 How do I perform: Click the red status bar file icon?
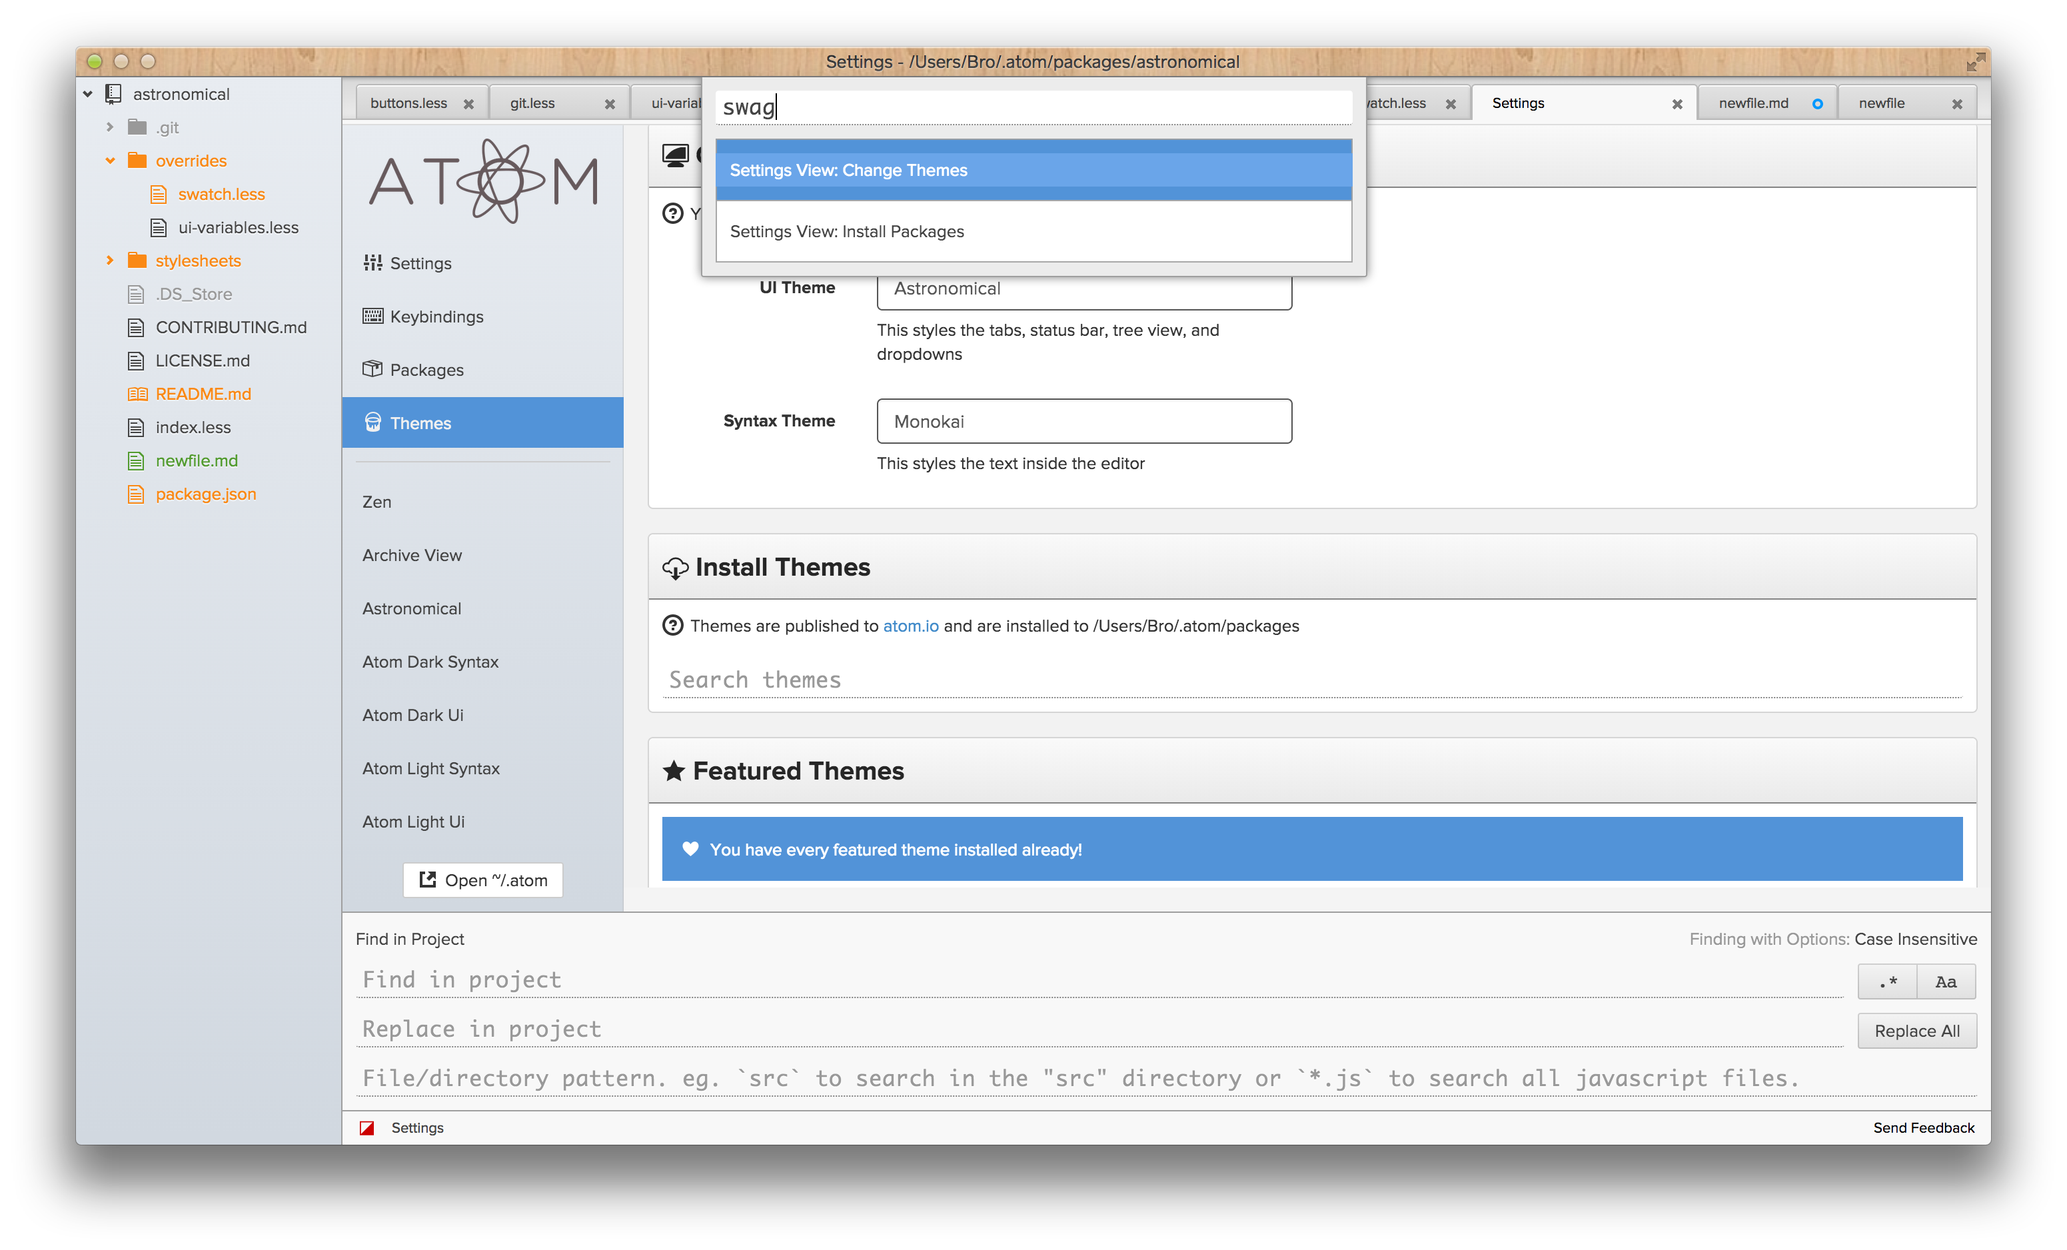point(366,1127)
